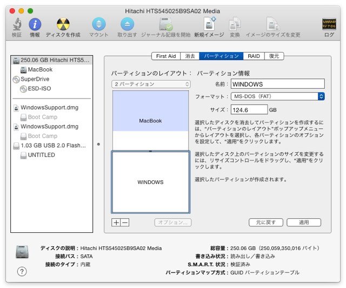Screen dimensions: 346x288
Task: Click the green zoom window button
Action: point(30,11)
